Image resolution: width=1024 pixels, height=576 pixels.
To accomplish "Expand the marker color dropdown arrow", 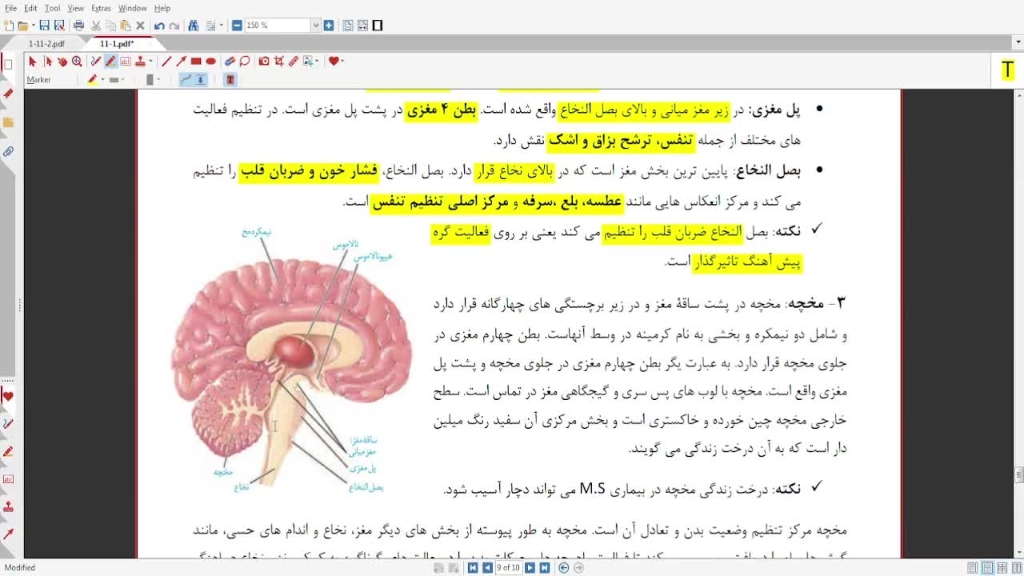I will tap(102, 80).
